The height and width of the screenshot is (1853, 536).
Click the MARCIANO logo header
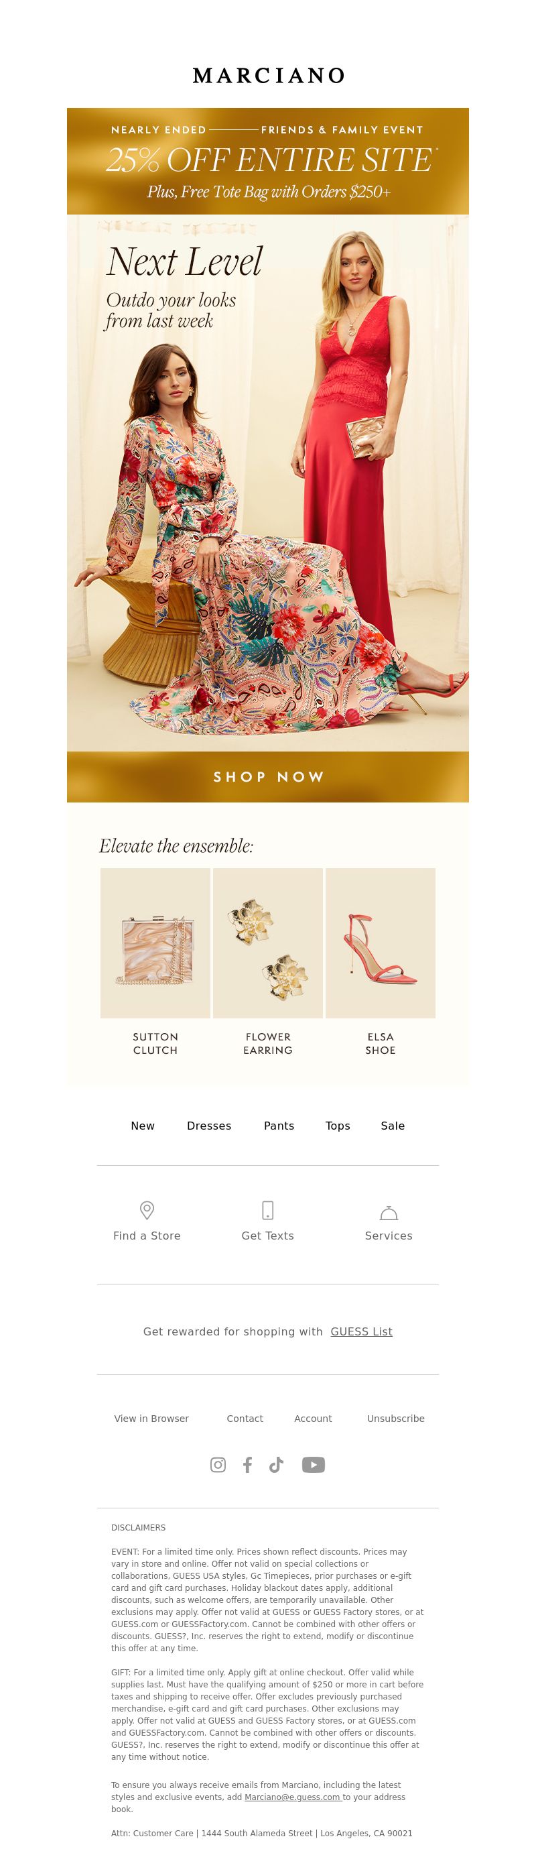pyautogui.click(x=268, y=76)
